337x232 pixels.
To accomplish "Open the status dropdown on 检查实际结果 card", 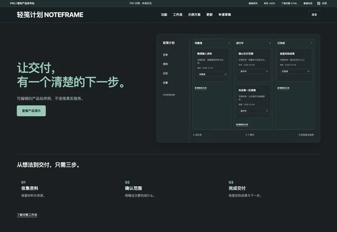I will point(295,71).
